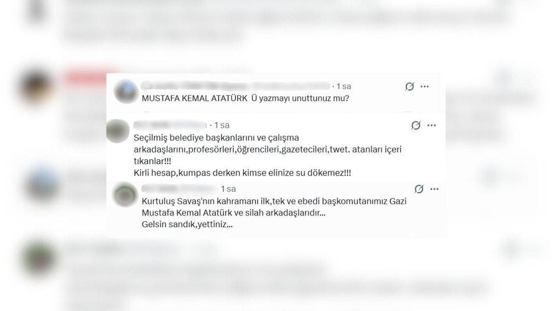The height and width of the screenshot is (311, 552).
Task: Click blurred username above 'Kurtuluş Savaşı'nın kahramanı'
Action: pos(178,188)
